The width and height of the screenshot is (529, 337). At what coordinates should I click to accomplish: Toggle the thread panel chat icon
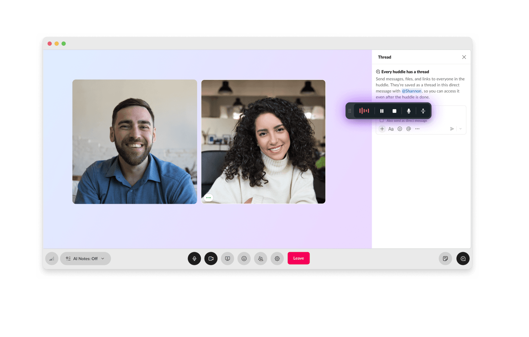click(463, 259)
